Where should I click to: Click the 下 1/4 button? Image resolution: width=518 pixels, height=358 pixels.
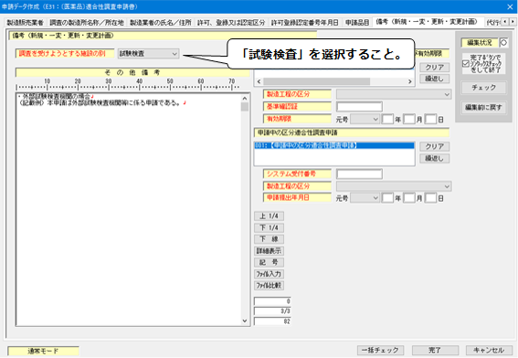point(269,227)
